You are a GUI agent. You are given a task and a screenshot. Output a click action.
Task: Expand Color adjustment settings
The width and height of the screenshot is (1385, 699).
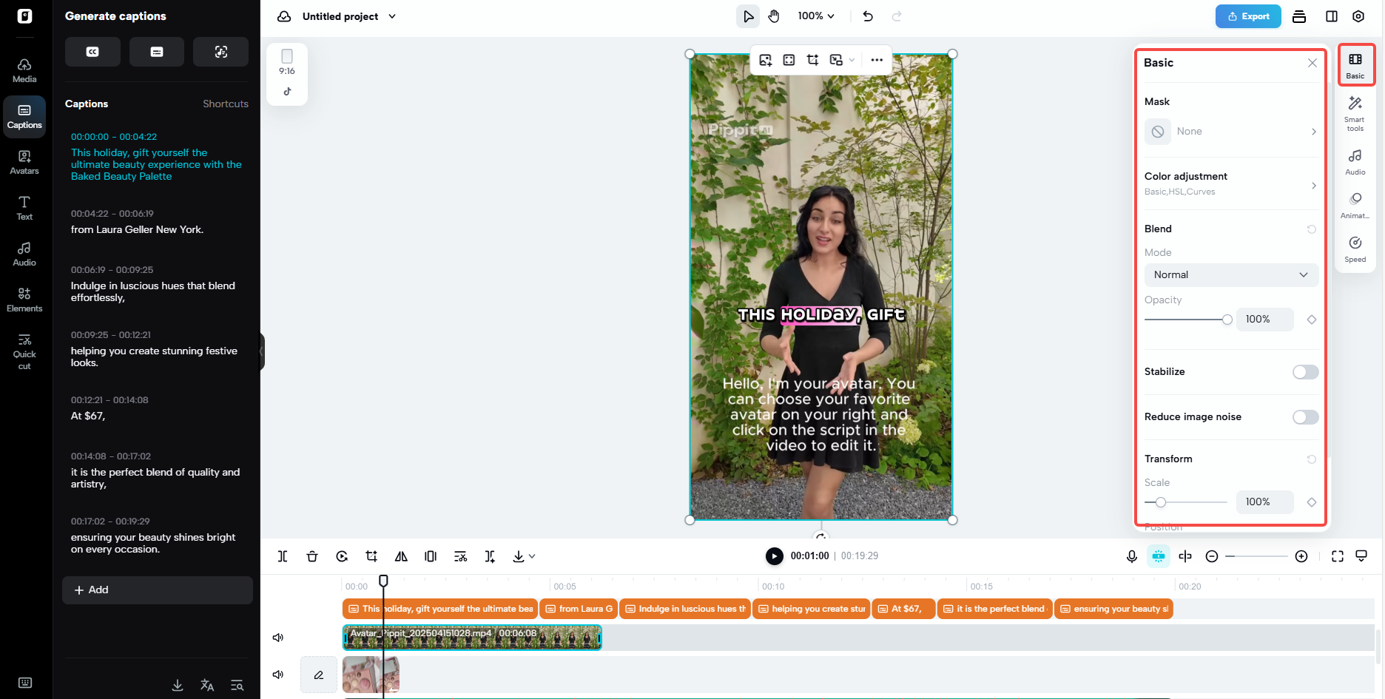(1231, 183)
